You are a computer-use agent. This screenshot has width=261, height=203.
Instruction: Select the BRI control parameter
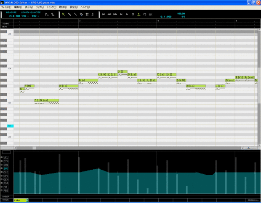5,169
